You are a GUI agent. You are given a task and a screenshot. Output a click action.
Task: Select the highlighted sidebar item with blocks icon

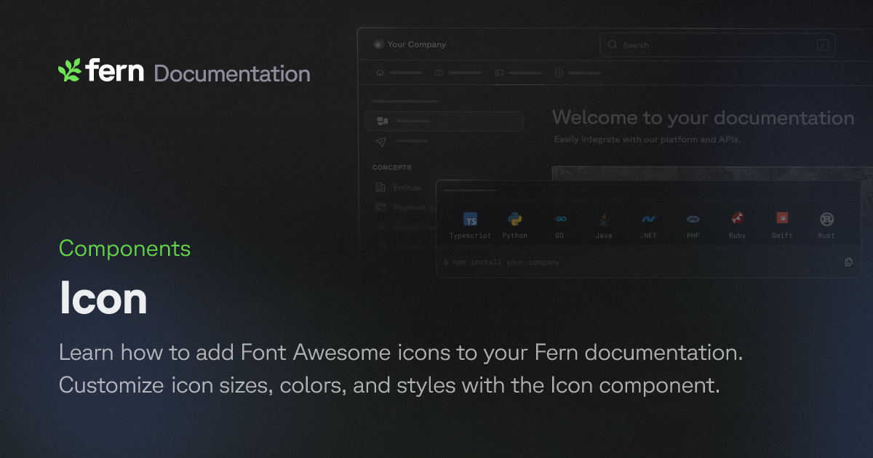(x=444, y=121)
